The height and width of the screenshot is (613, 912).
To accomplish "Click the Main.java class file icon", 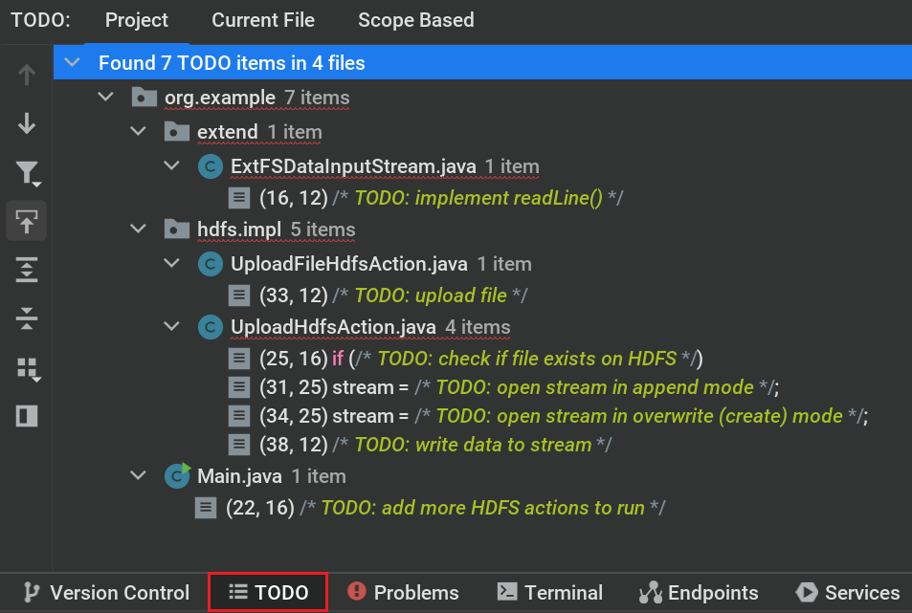I will click(177, 475).
